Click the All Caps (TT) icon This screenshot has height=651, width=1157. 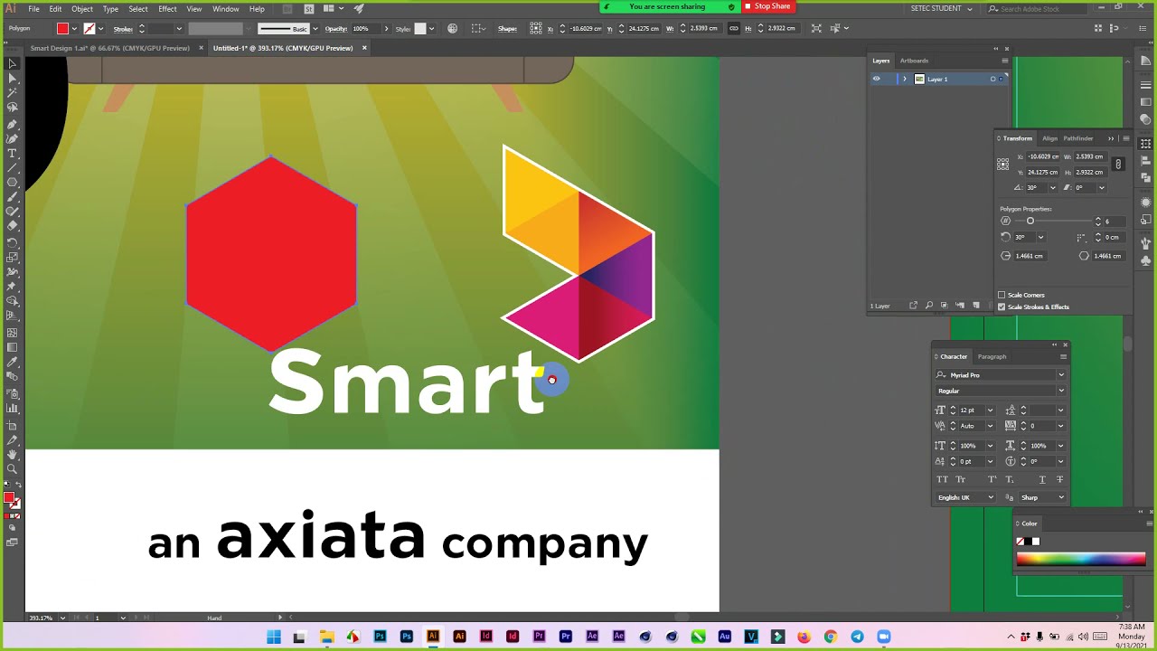pos(943,479)
